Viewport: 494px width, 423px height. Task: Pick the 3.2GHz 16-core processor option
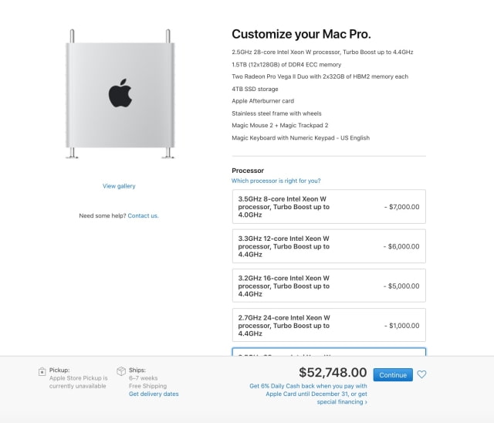pyautogui.click(x=328, y=286)
